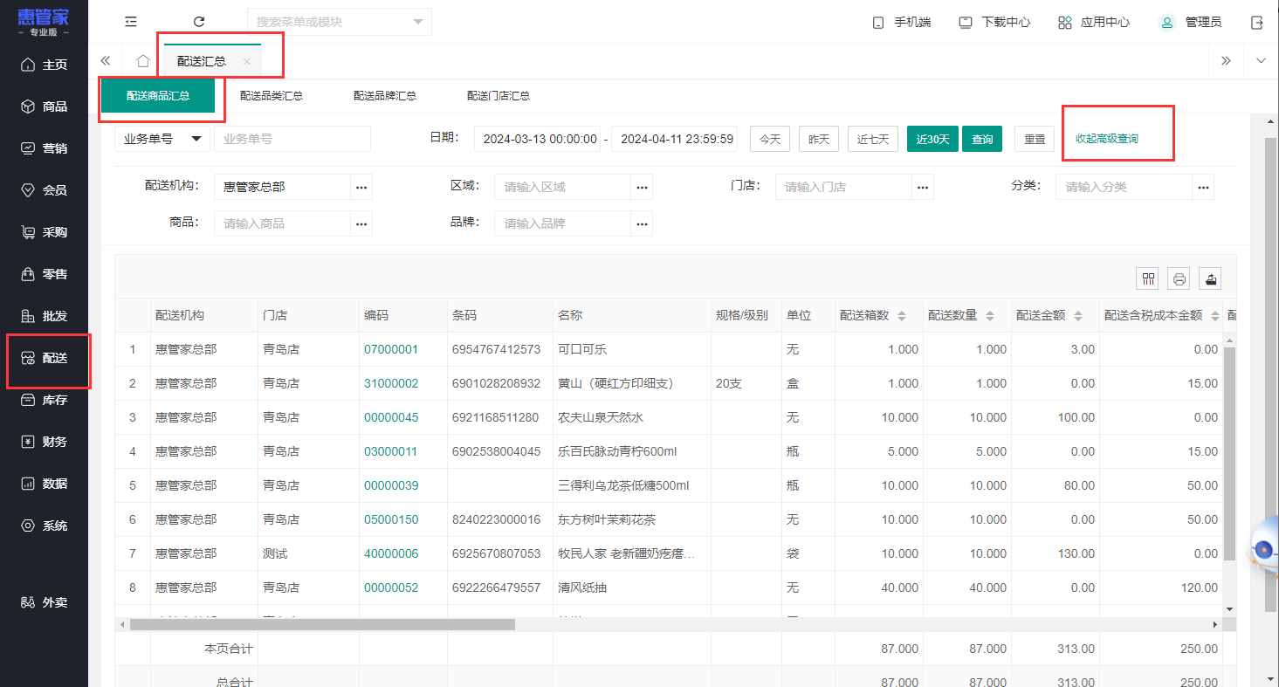Switch to the 配送门店汇总 tab

(499, 96)
